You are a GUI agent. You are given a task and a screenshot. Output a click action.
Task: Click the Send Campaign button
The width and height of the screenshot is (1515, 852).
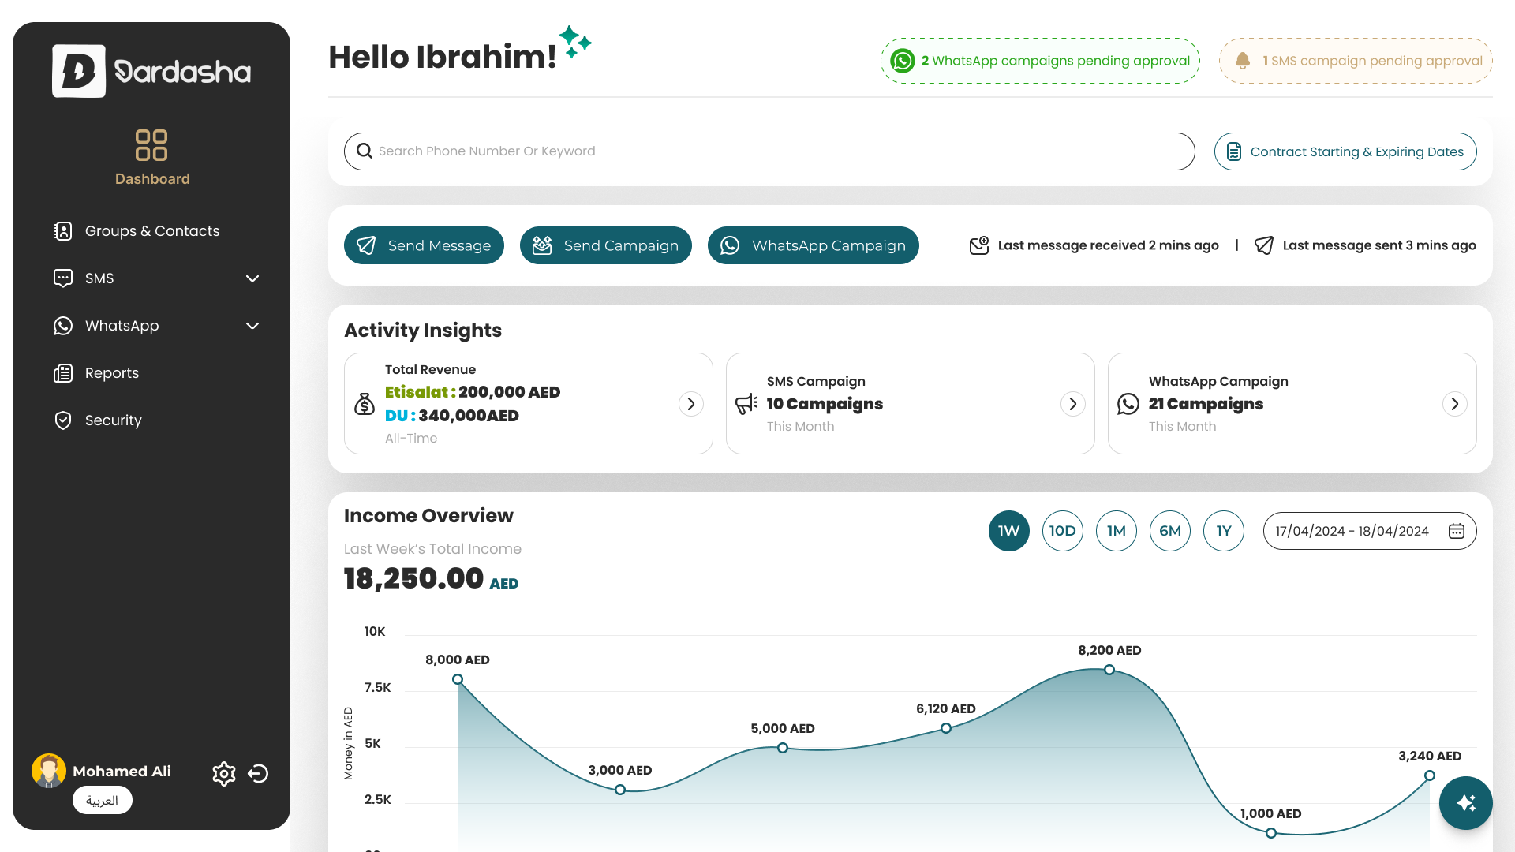[605, 245]
